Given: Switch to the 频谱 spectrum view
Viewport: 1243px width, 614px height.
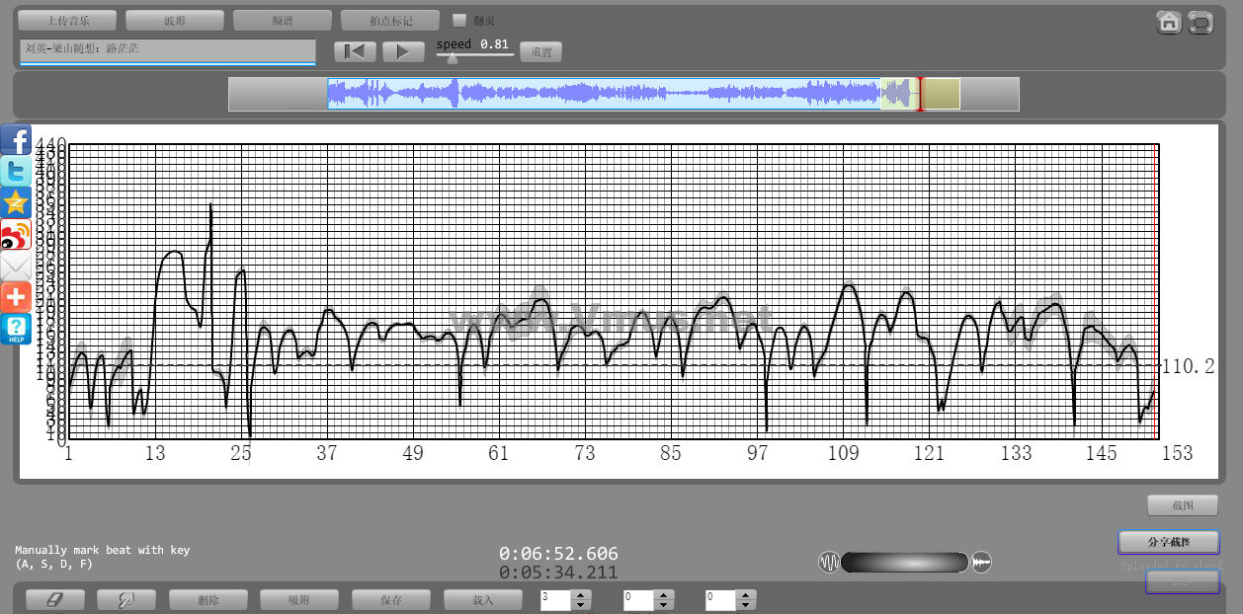Looking at the screenshot, I should 282,20.
